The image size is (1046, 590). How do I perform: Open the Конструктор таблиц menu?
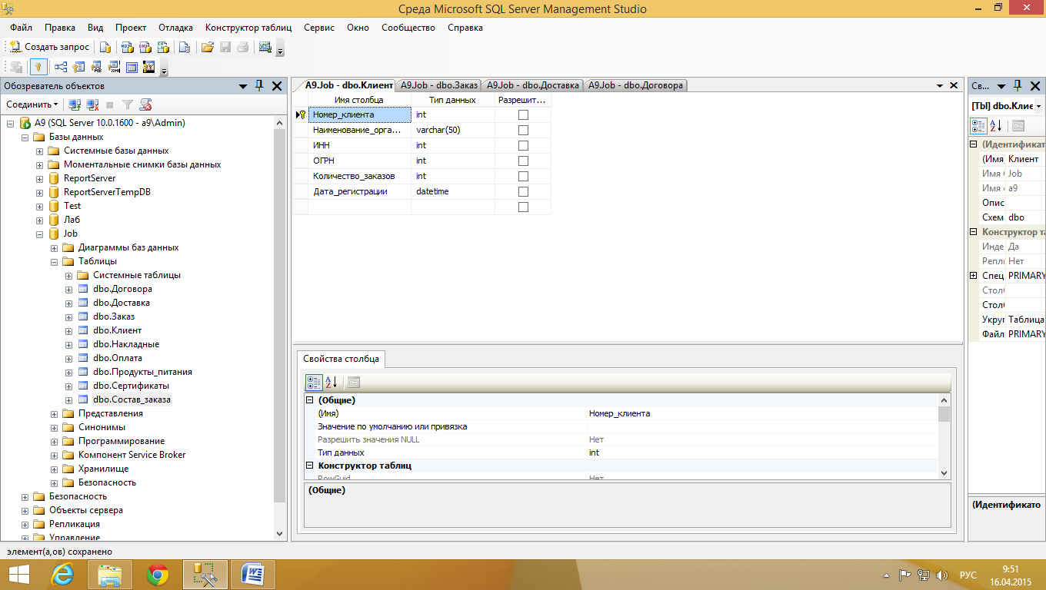tap(248, 28)
